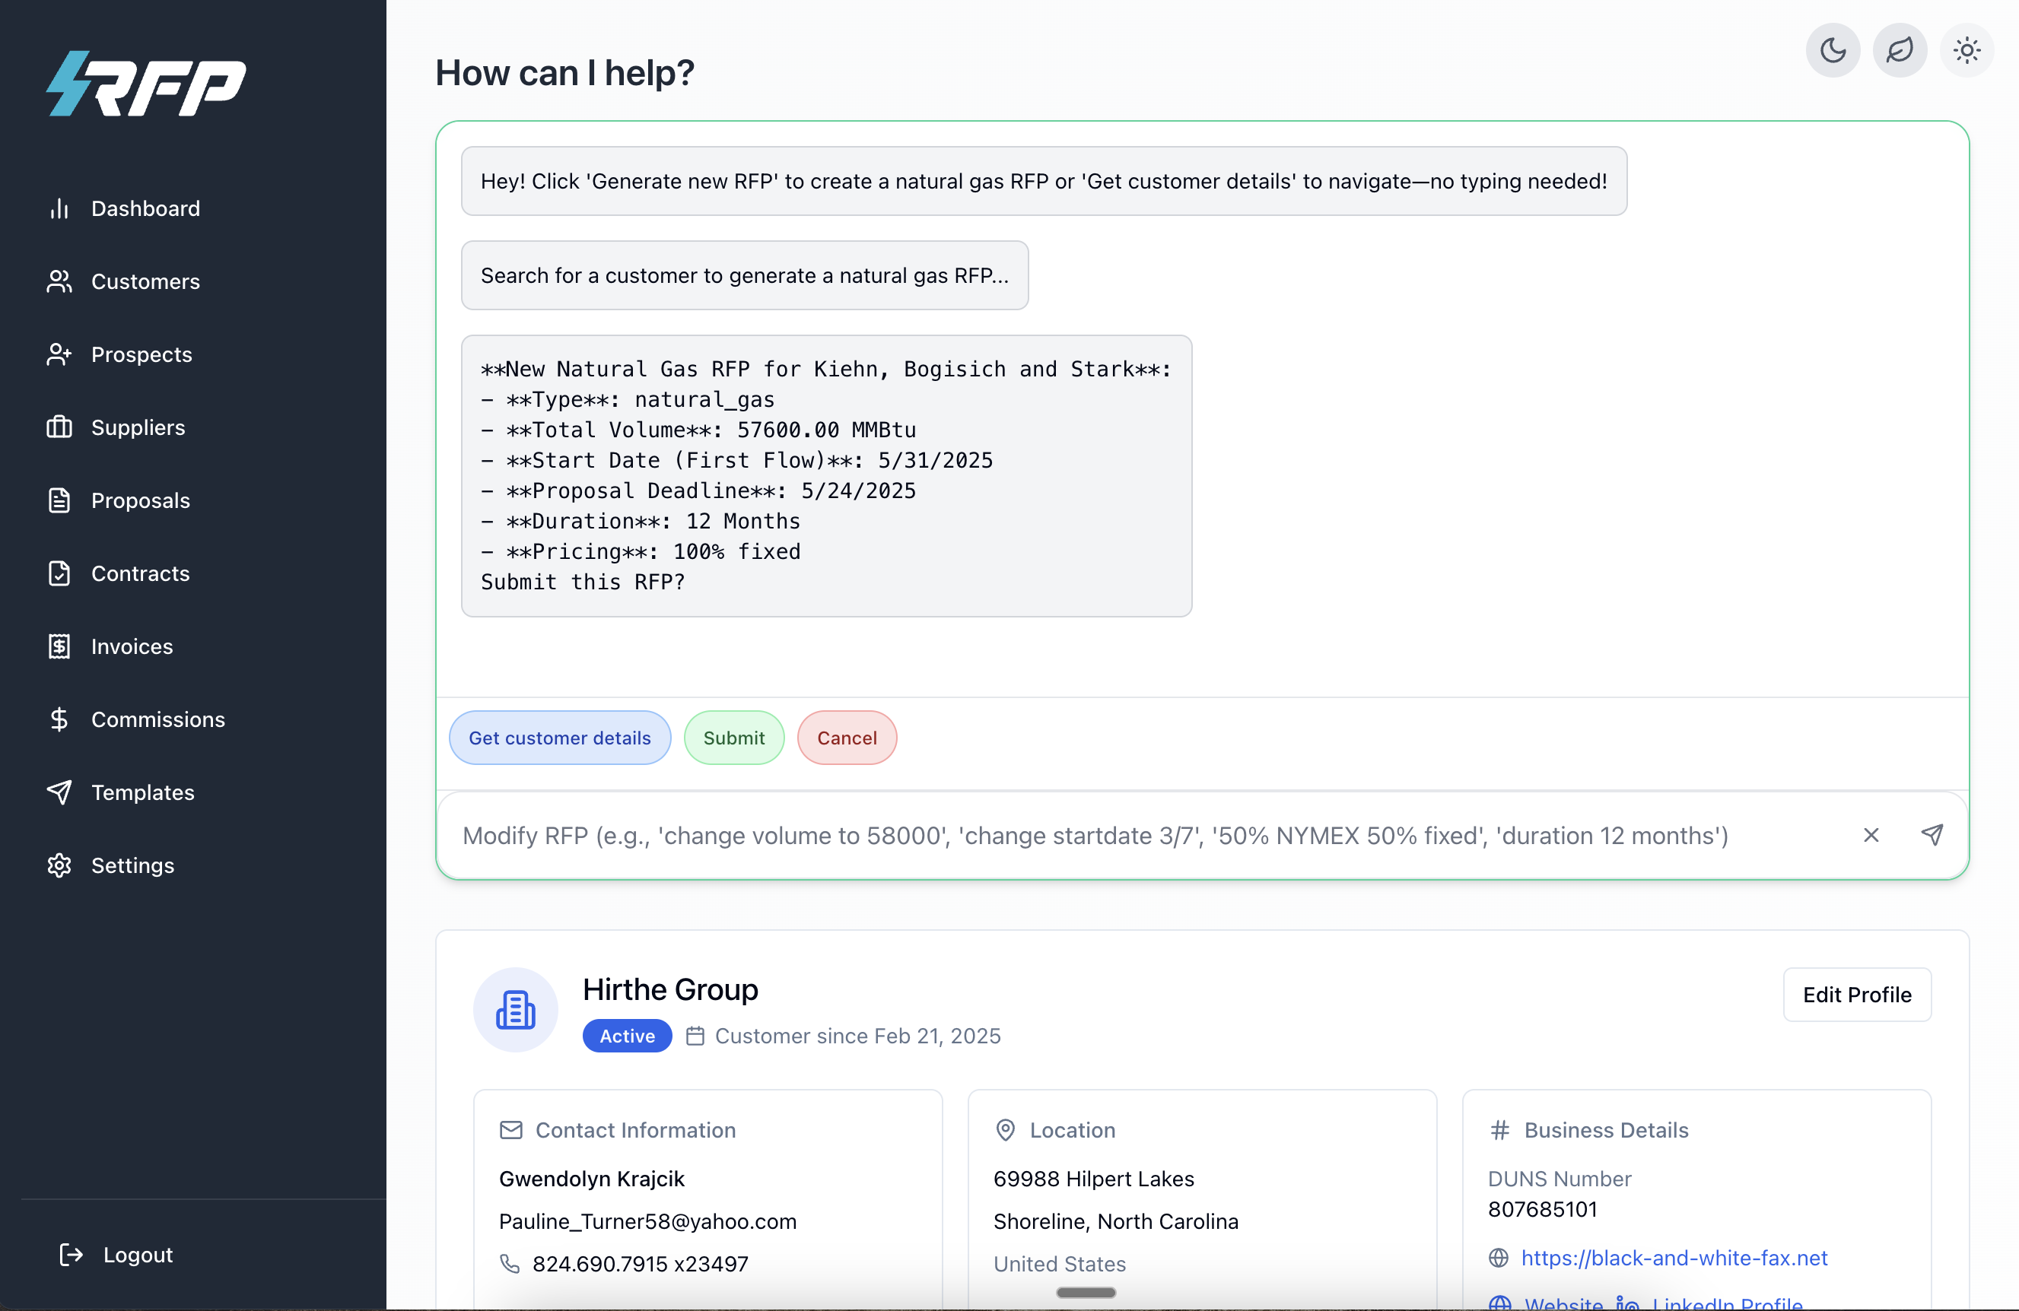The height and width of the screenshot is (1311, 2019).
Task: Click the Logout arrow icon
Action: (72, 1254)
